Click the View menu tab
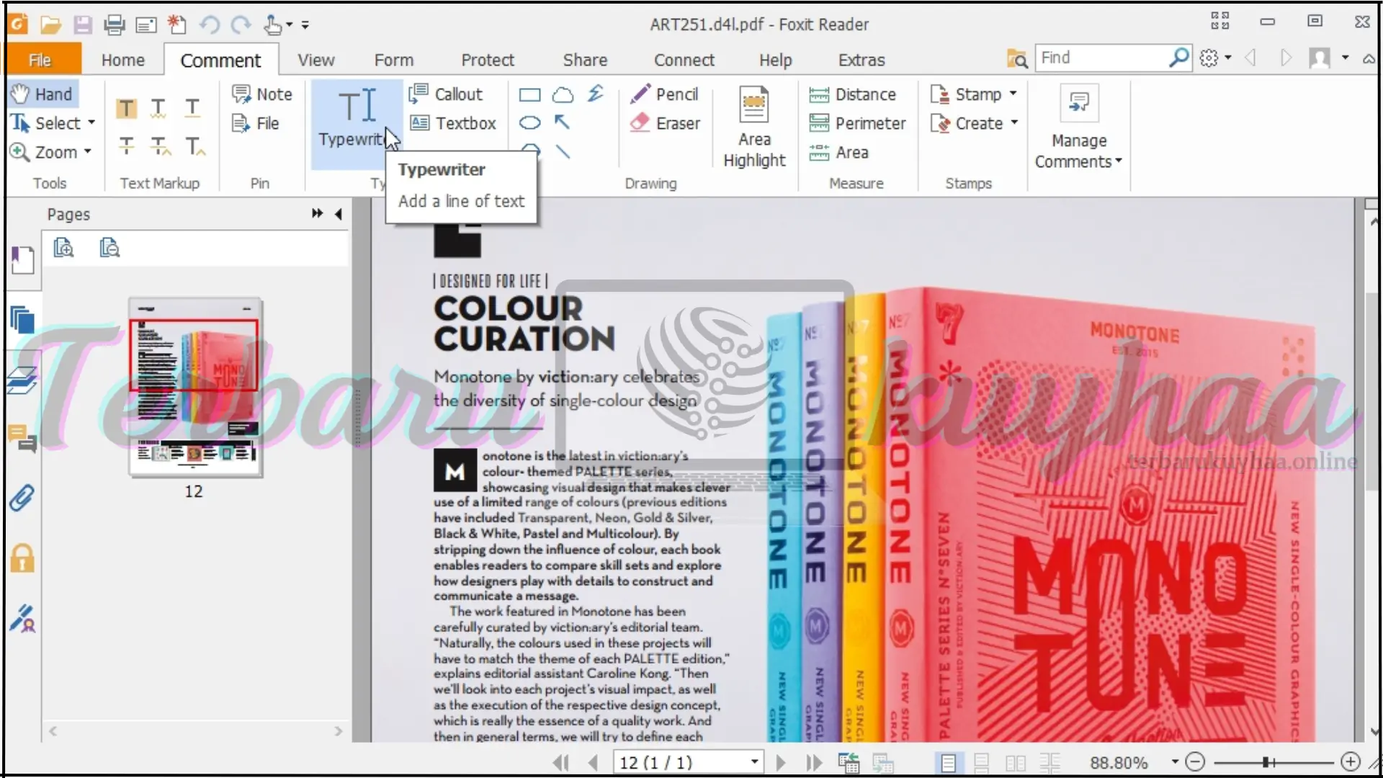 point(316,59)
